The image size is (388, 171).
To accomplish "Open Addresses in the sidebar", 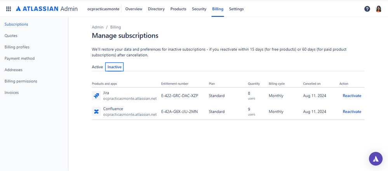I will coord(14,70).
